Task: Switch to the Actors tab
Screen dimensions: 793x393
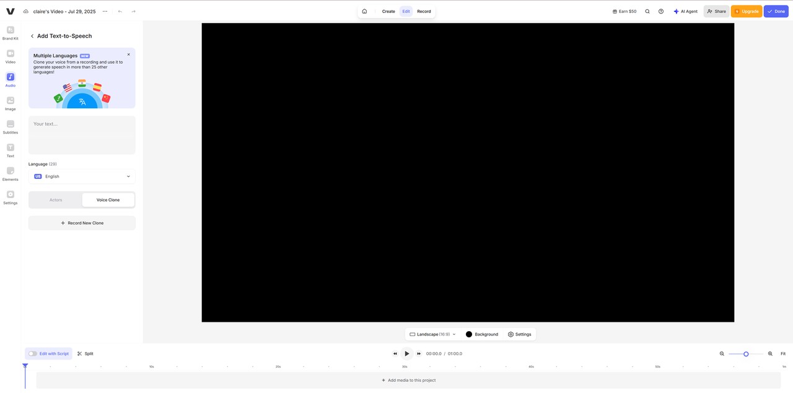Action: 56,200
